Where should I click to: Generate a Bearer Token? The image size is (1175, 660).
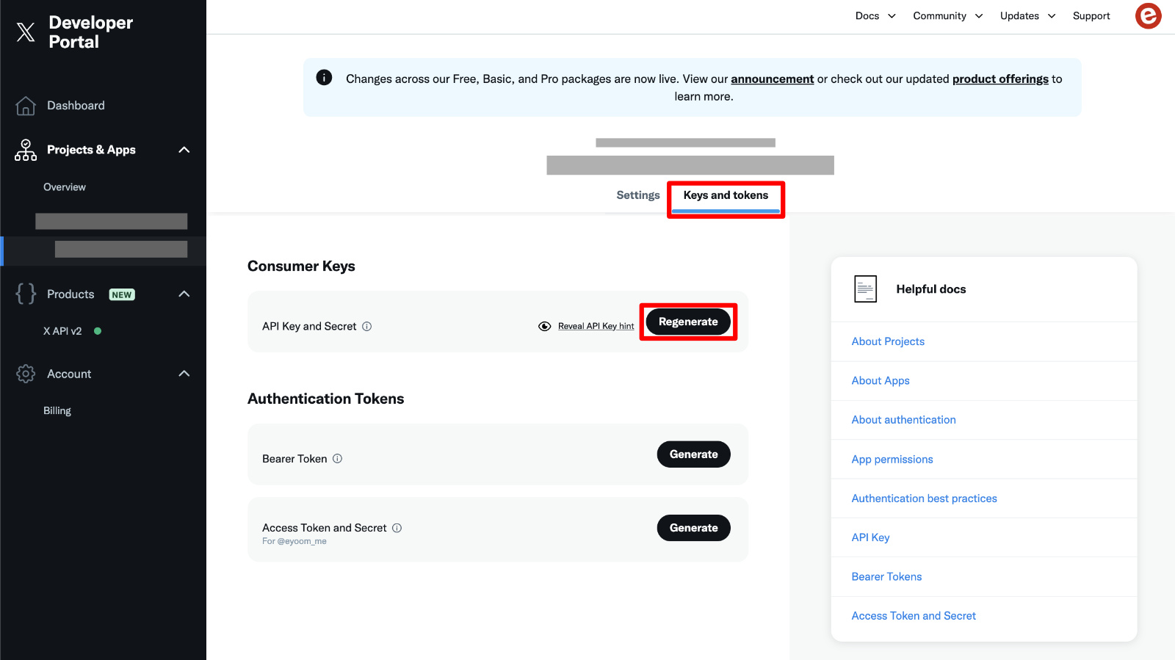(693, 454)
